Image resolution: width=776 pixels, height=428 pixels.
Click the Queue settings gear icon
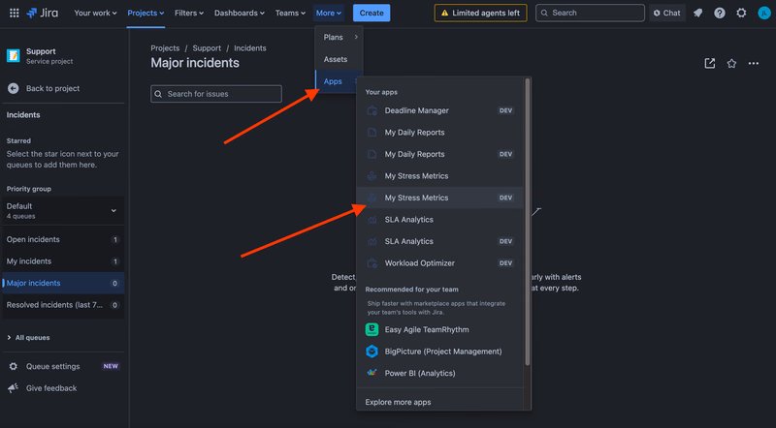(14, 366)
